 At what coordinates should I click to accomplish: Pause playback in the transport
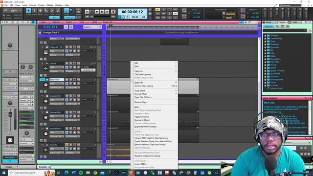102,12
